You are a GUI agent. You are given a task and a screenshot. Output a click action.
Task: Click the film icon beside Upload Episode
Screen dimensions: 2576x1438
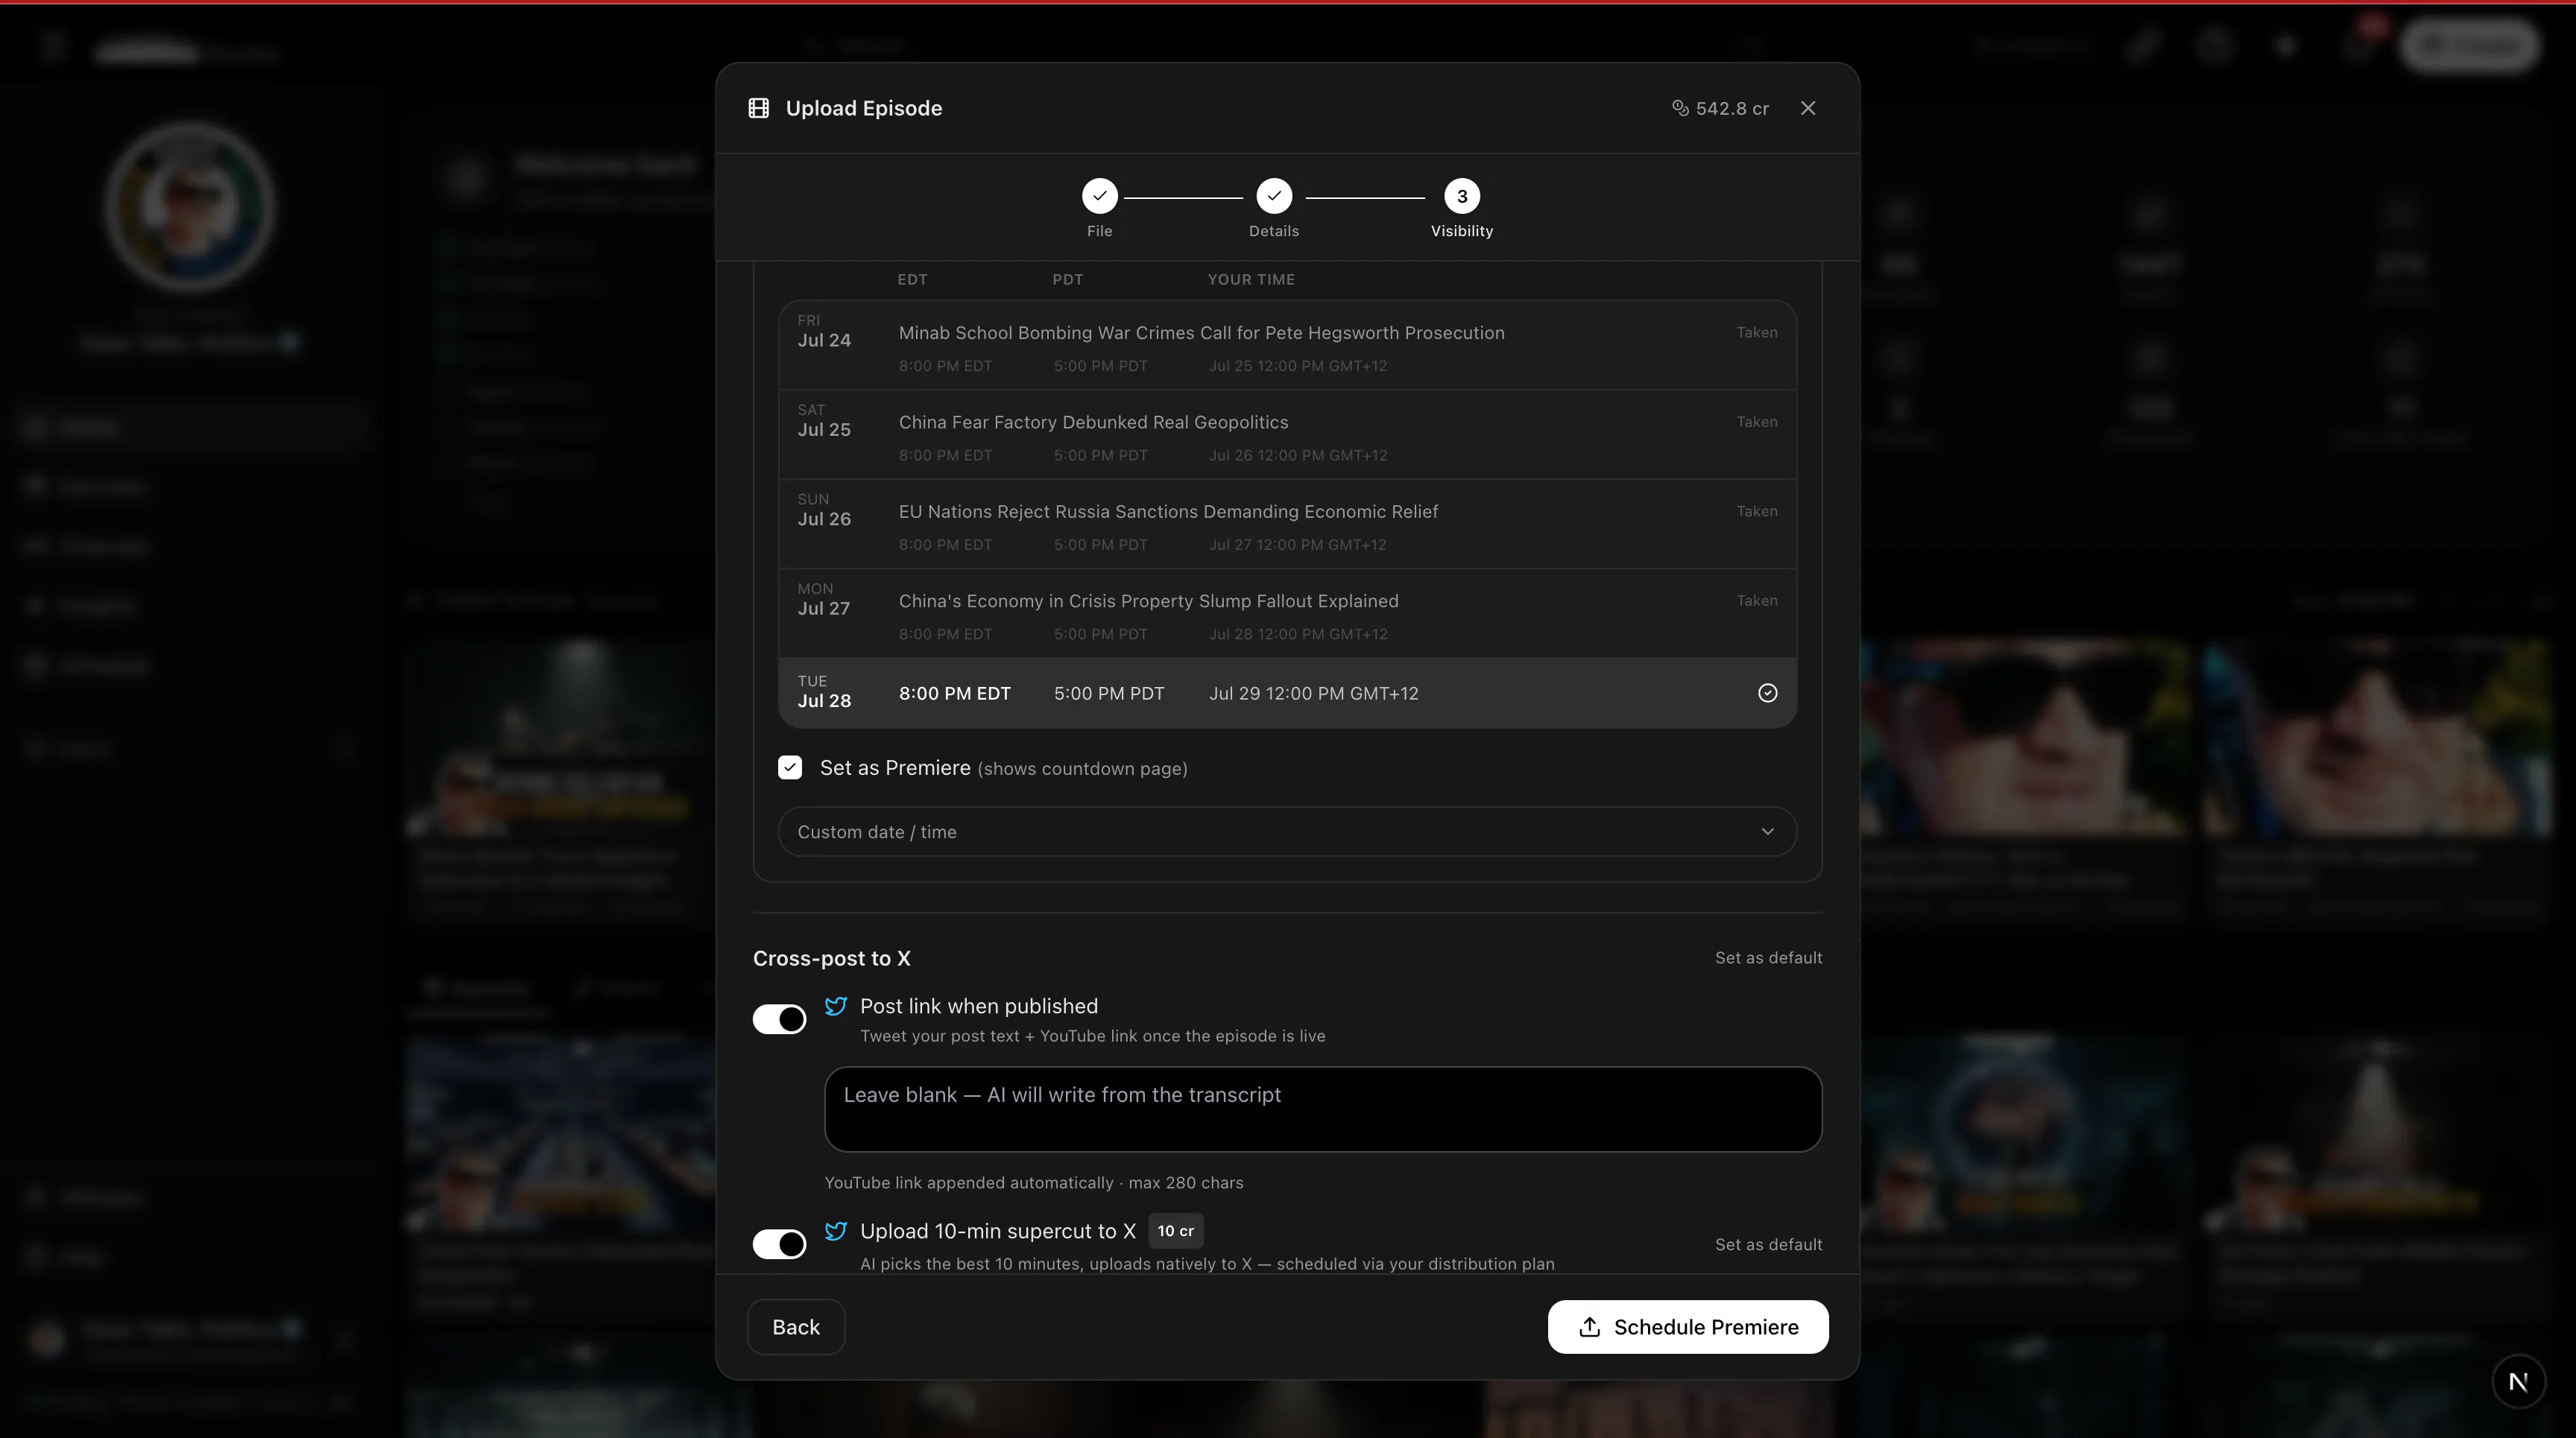[x=759, y=108]
